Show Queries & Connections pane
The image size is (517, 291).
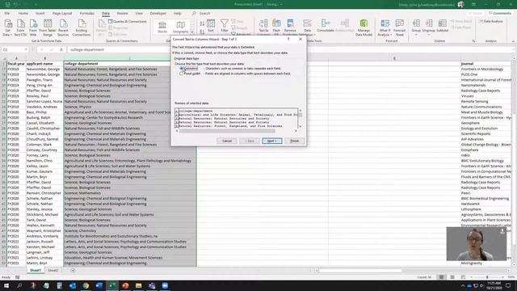128,22
